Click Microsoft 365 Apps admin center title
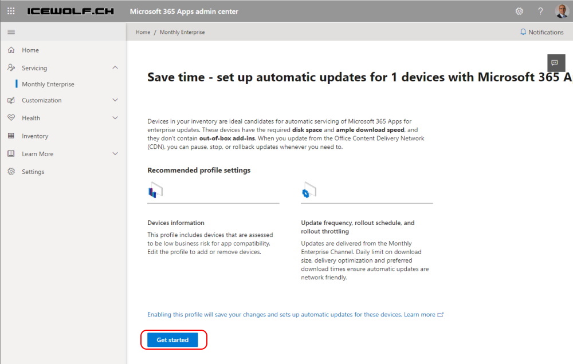This screenshot has height=364, width=573. coord(184,11)
